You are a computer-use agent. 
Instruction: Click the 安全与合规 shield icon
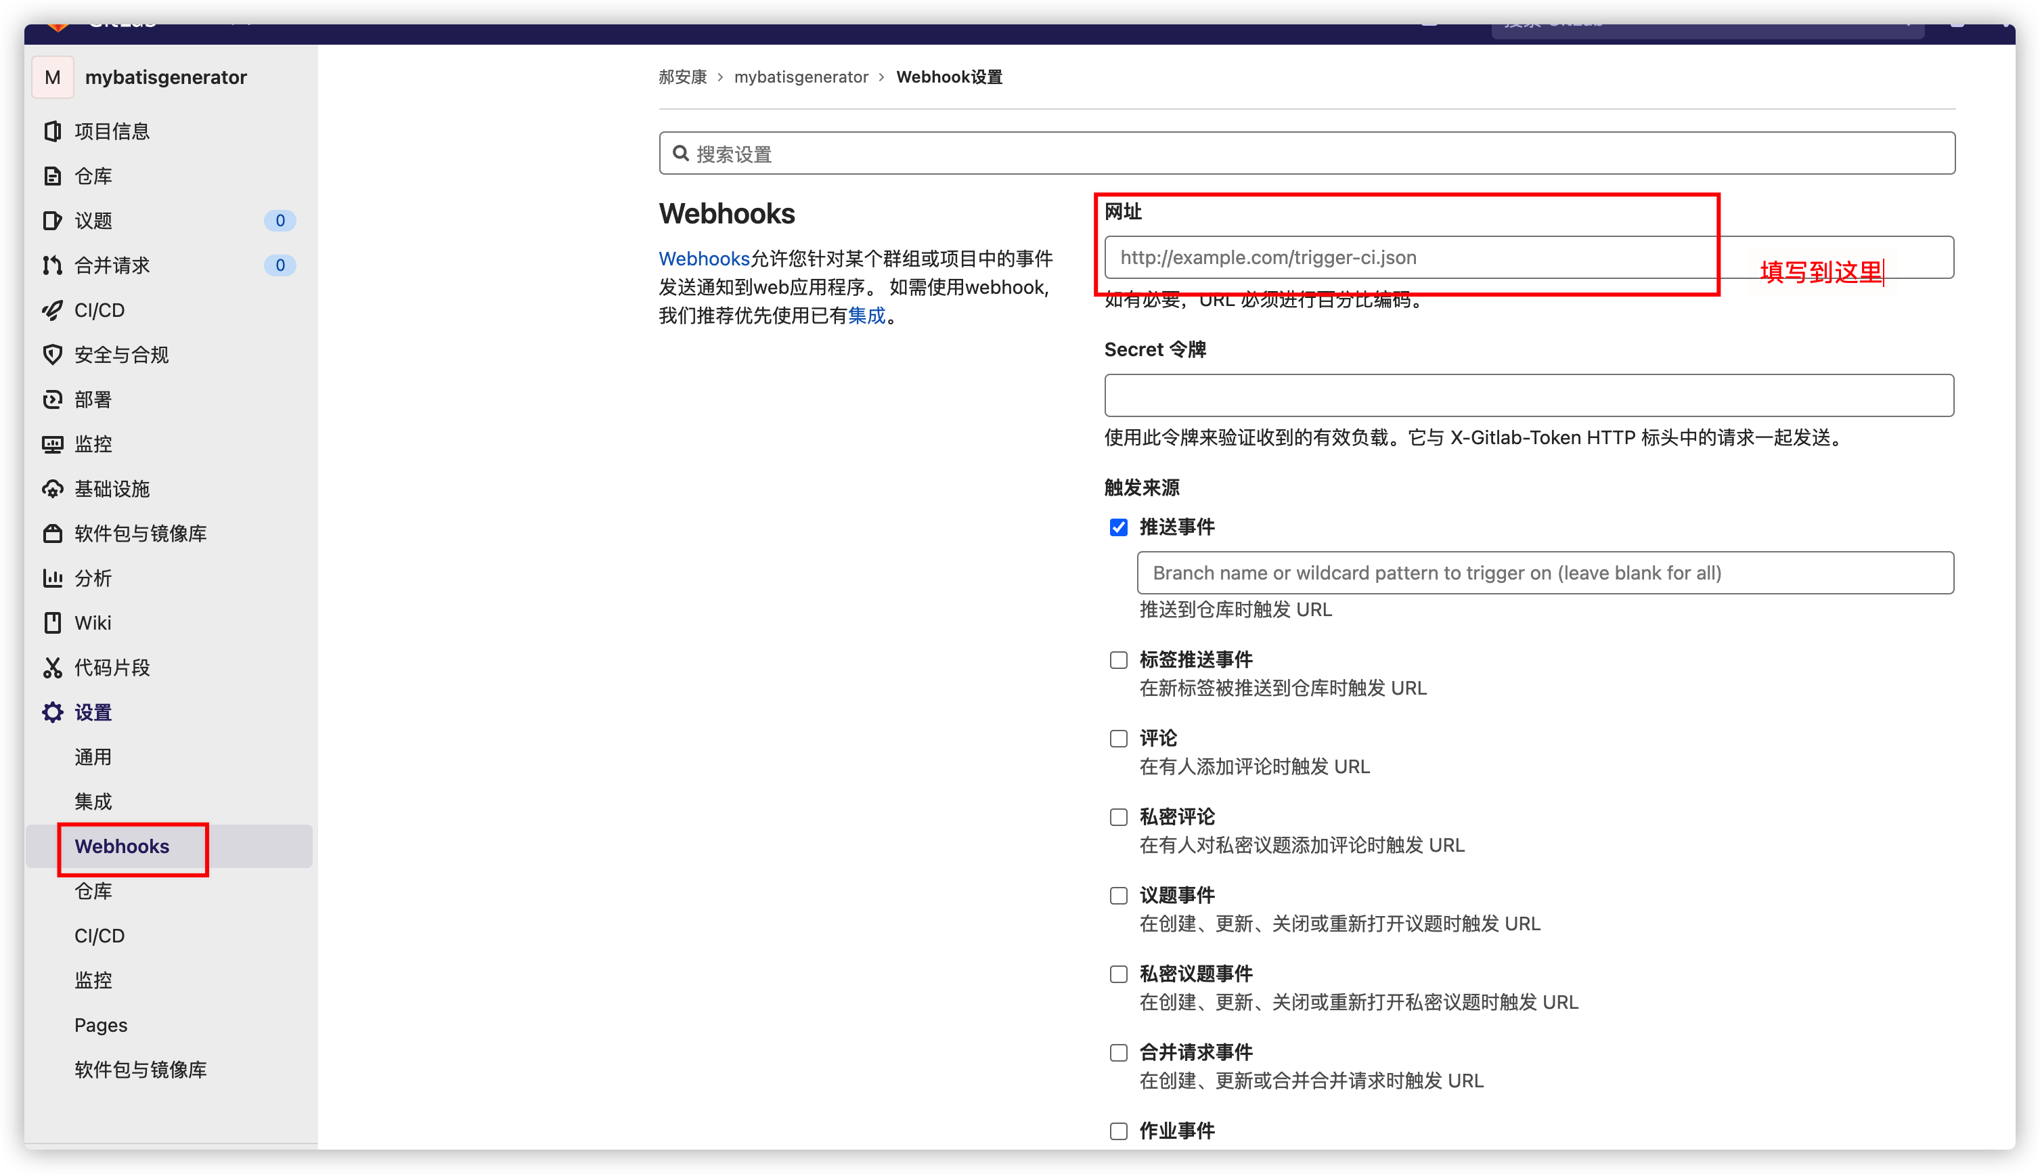[52, 355]
